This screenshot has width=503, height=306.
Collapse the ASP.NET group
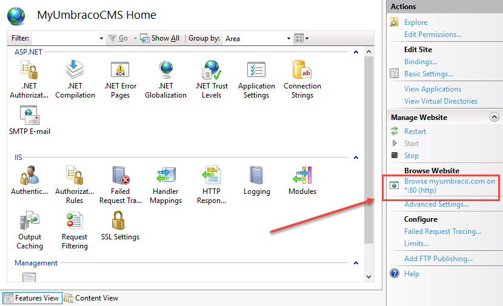356,53
